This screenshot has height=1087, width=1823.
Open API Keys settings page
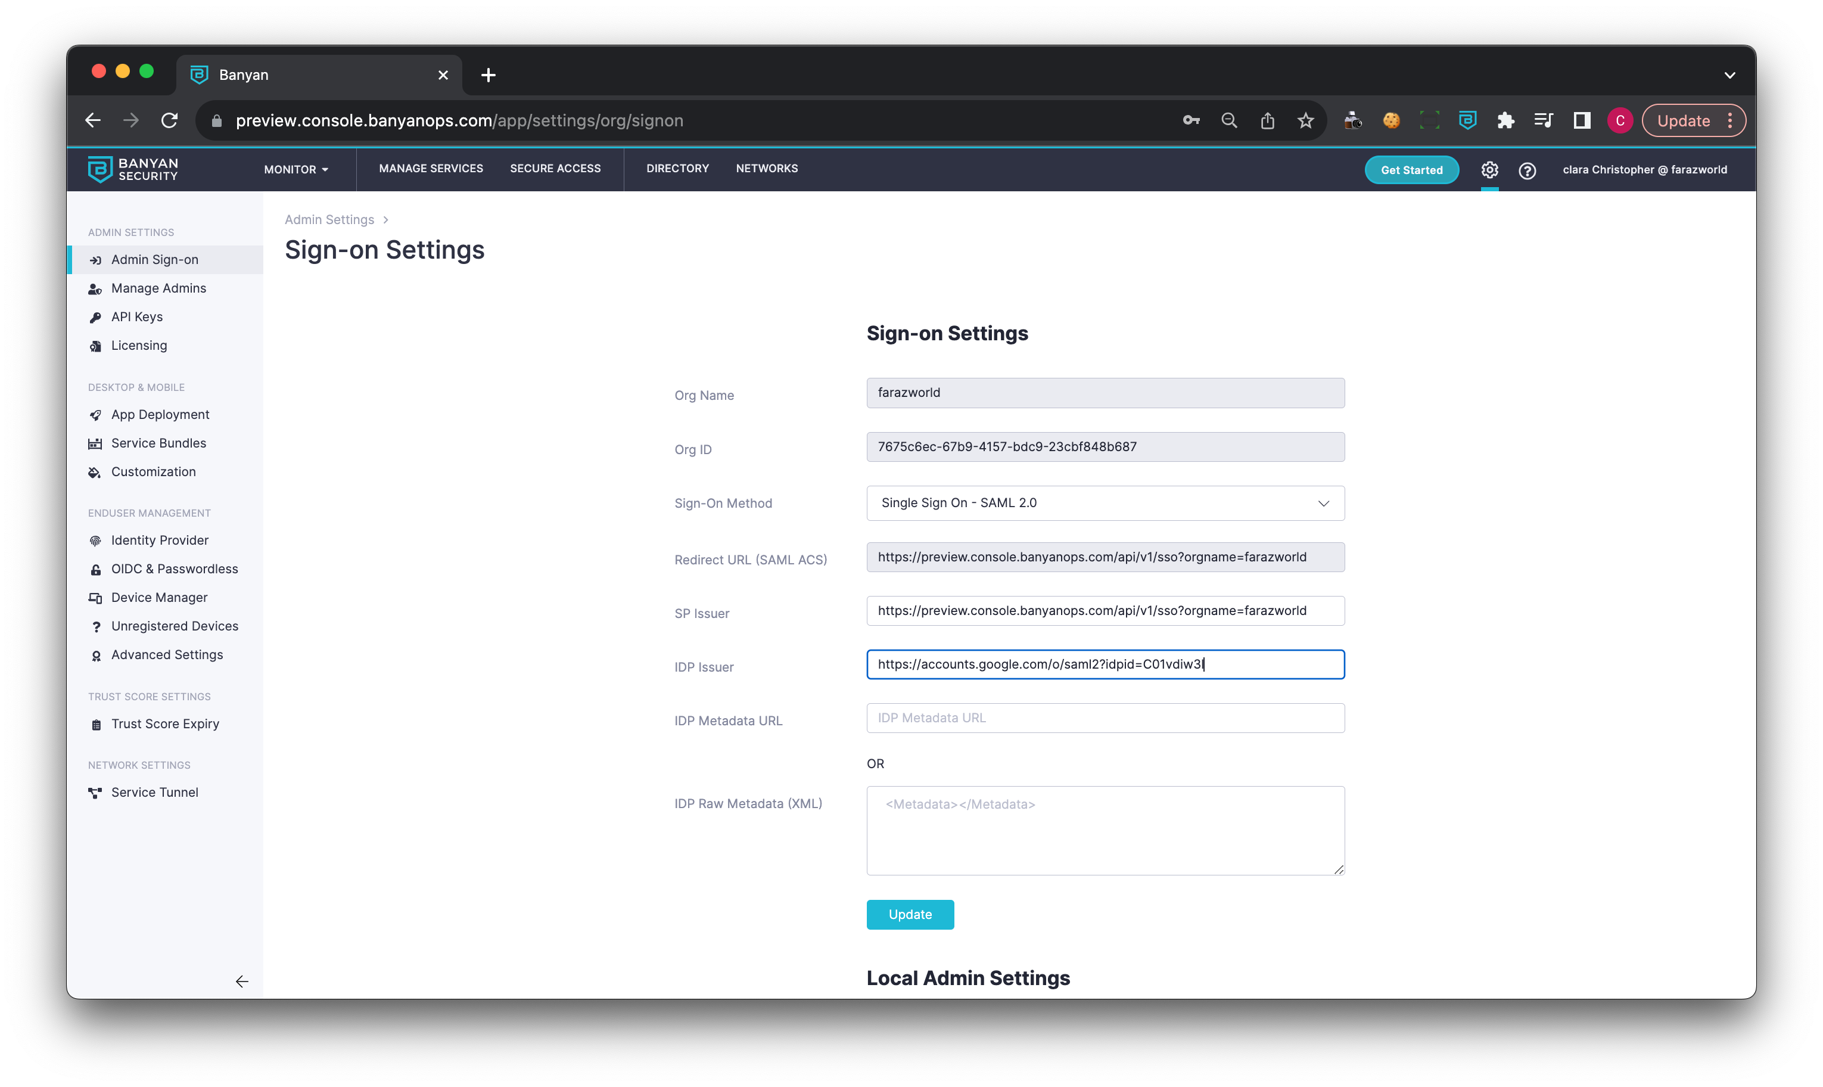coord(137,317)
